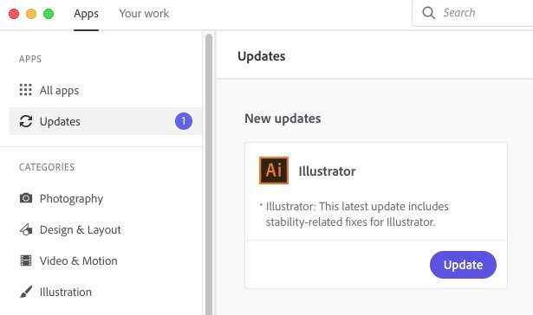The width and height of the screenshot is (533, 315).
Task: Click into the Search field
Action: 472,13
